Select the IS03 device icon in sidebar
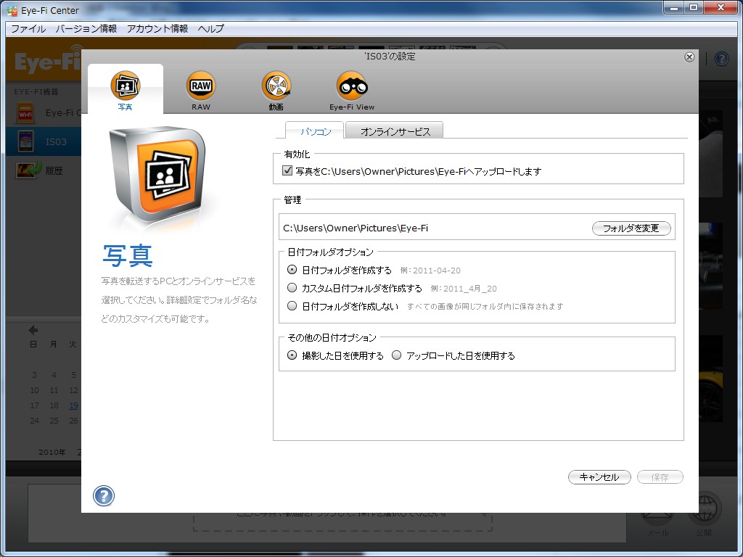 pos(25,141)
